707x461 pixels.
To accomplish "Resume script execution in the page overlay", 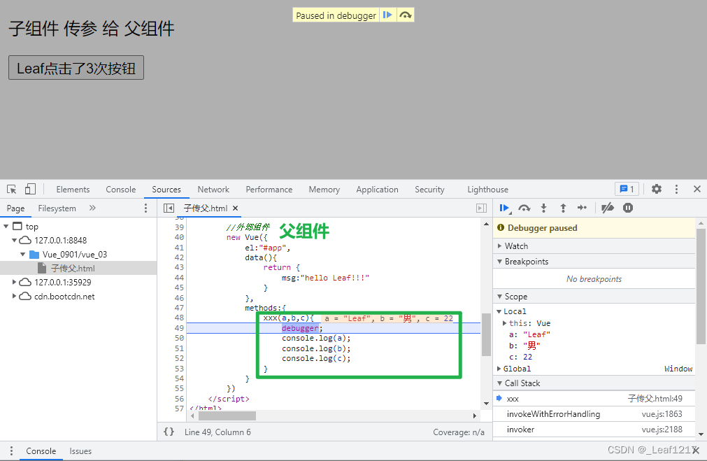I will [x=387, y=15].
